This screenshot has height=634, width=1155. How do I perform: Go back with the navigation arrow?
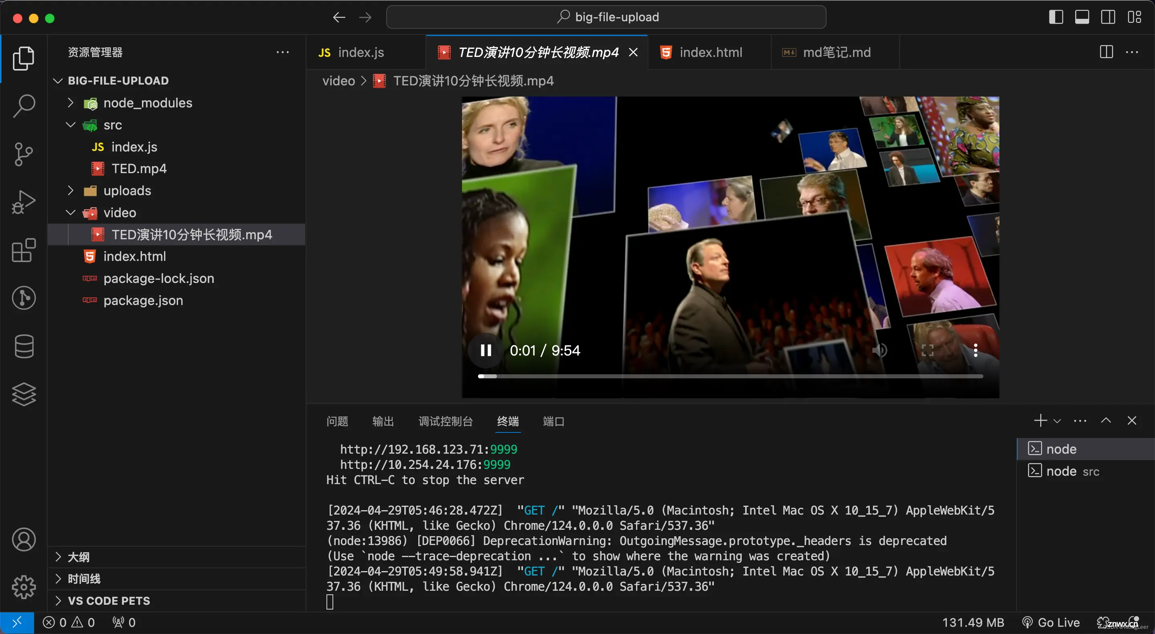click(339, 18)
